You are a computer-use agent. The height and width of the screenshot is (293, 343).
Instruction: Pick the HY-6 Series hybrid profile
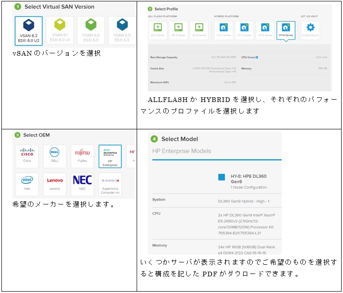point(265,30)
